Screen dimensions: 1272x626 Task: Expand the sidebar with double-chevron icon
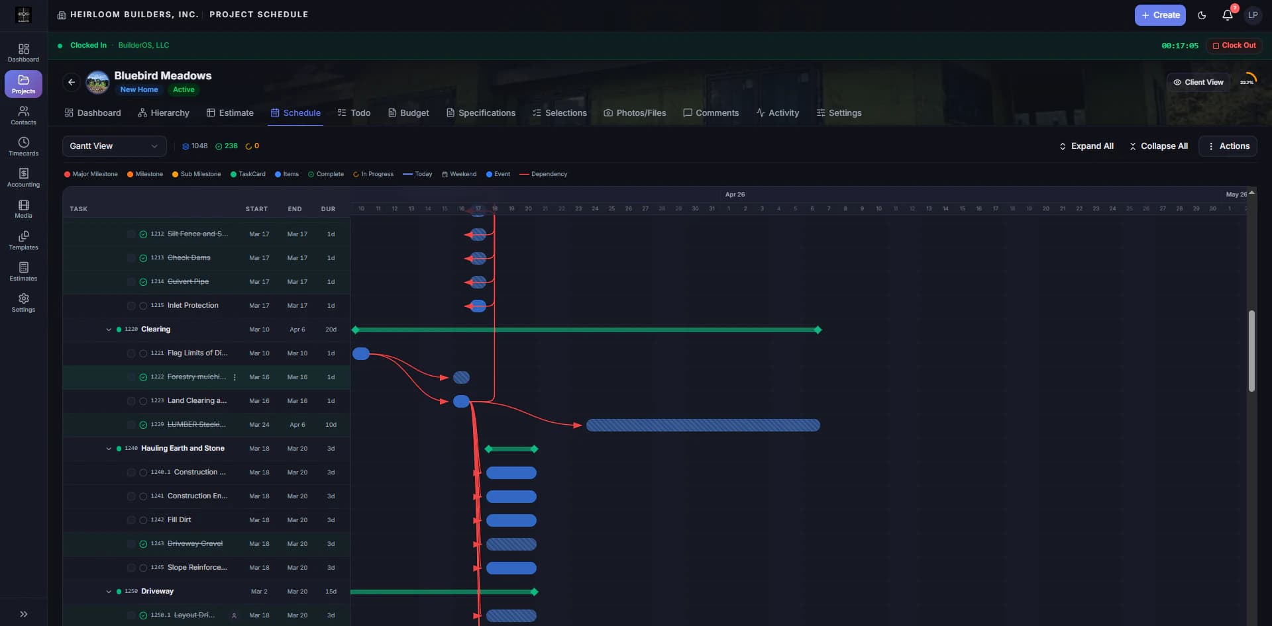click(x=23, y=614)
